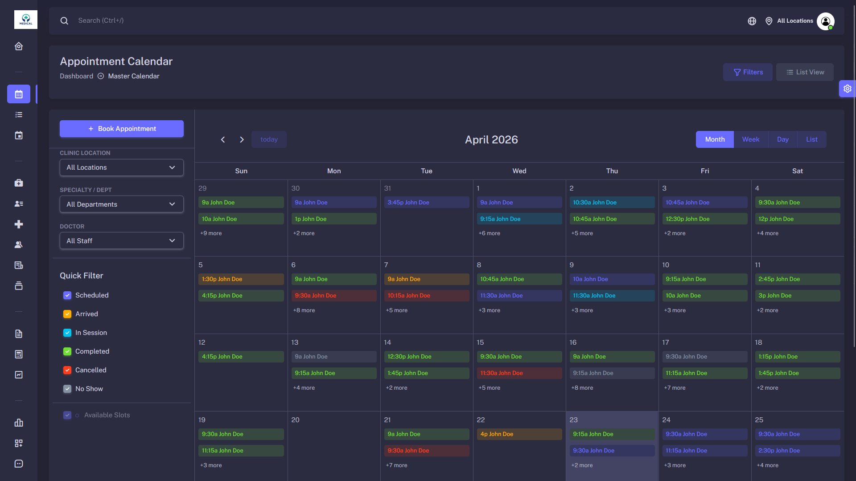This screenshot has width=856, height=481.
Task: Open the chat message sidebar icon
Action: coord(19,464)
